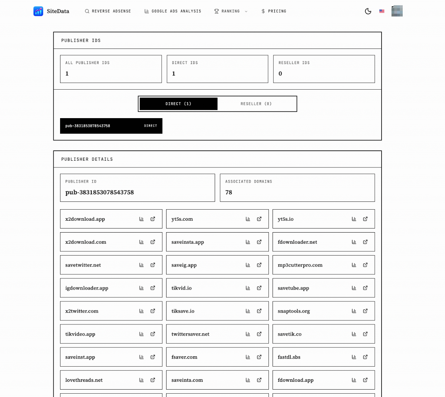
Task: Click the SiteData logo icon
Action: point(38,11)
